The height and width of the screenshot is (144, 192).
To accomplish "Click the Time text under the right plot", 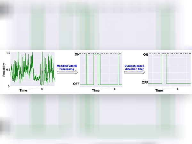I will (x=159, y=90).
